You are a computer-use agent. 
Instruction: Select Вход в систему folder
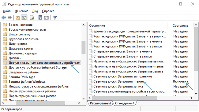pyautogui.click(x=20, y=34)
